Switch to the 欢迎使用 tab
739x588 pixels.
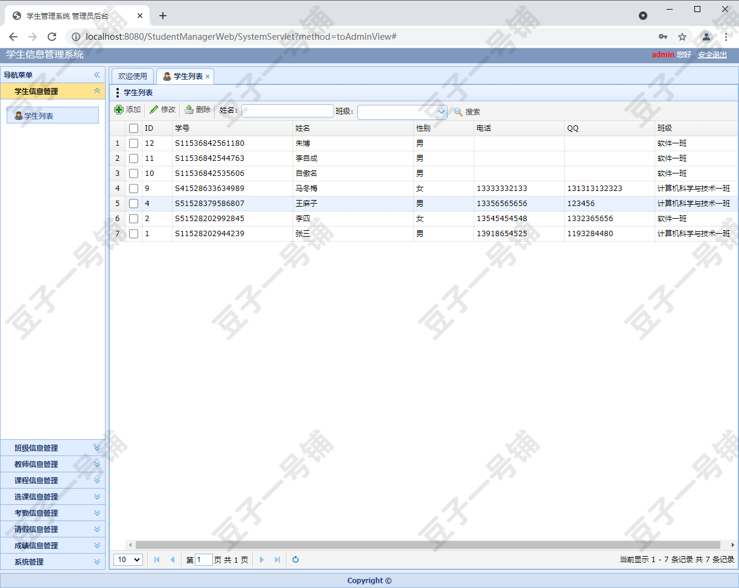coord(132,76)
